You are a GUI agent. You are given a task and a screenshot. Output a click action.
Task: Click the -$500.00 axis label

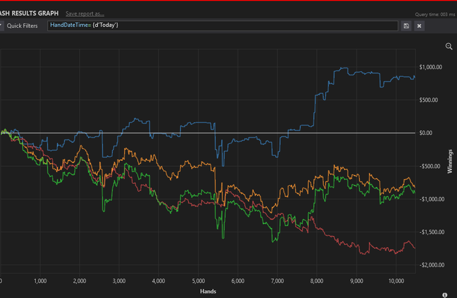tap(430, 166)
